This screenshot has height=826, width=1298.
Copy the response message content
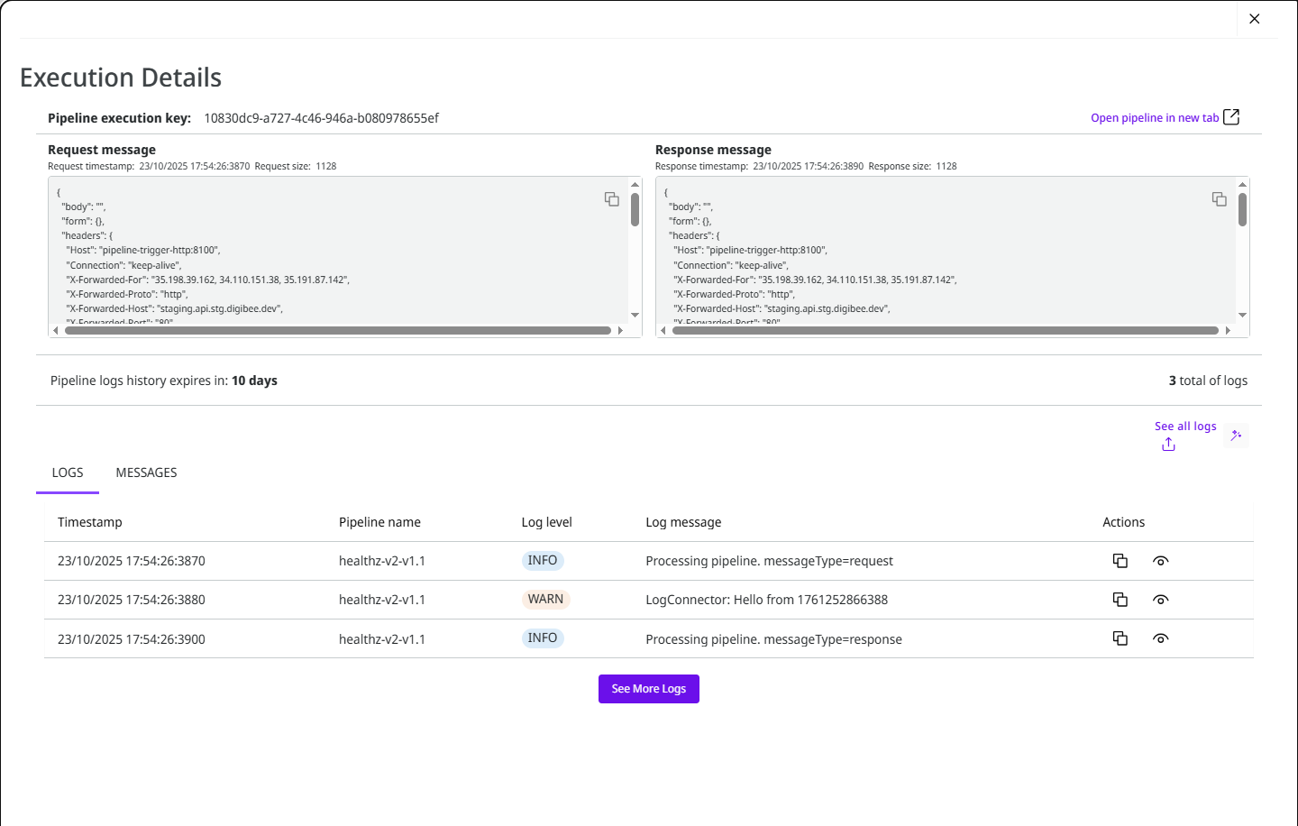click(1219, 199)
